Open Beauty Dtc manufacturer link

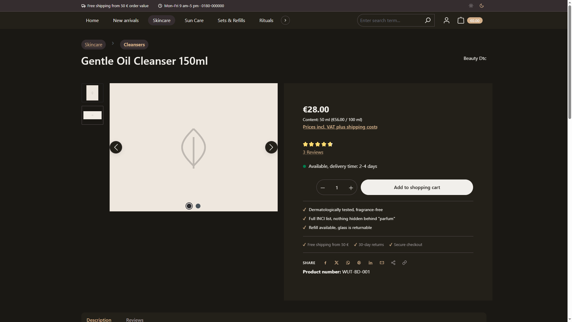pyautogui.click(x=475, y=58)
